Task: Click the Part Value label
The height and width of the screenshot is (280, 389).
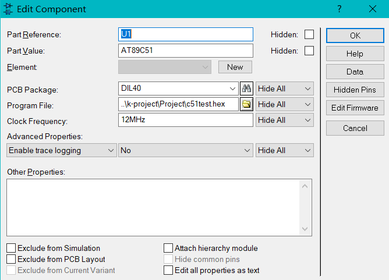Action: tap(26, 51)
